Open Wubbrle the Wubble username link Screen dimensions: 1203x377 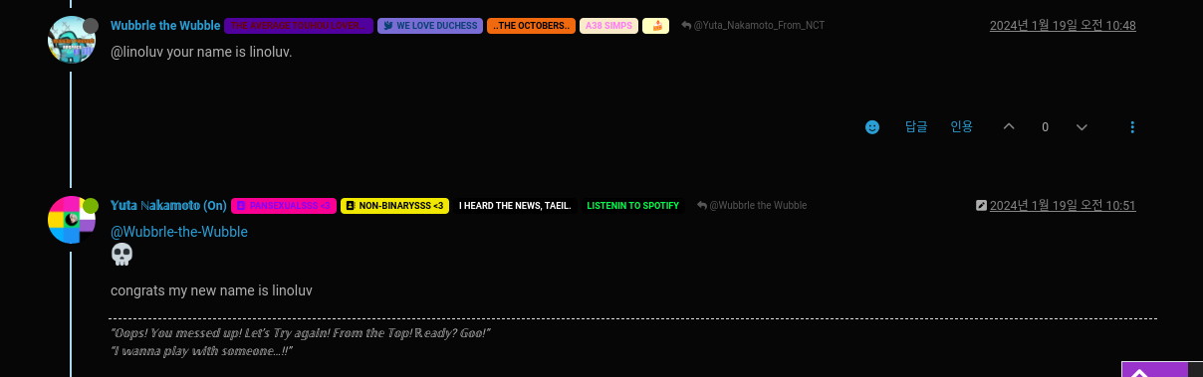[166, 25]
